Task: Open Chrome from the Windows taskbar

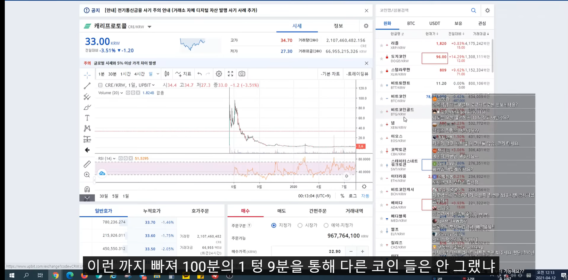Action: tap(55, 275)
